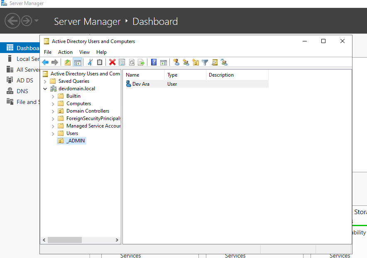Expand the Domain Controllers OU

[53, 111]
